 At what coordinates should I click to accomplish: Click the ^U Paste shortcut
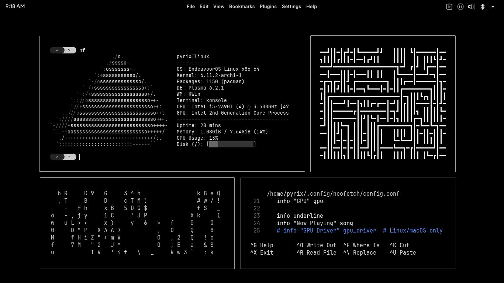(403, 253)
